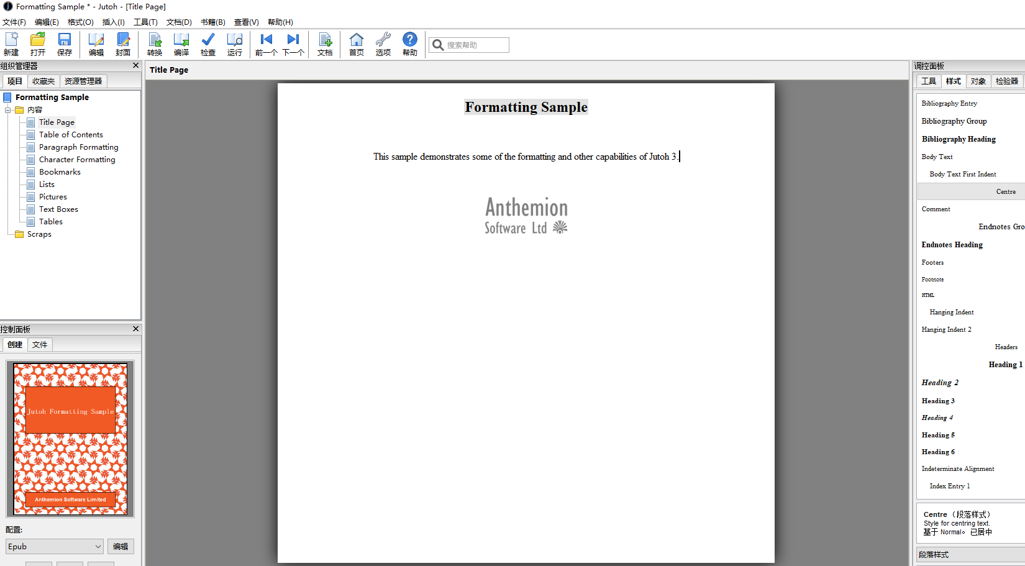Go to next document with 下一个 arrow
The height and width of the screenshot is (566, 1025).
[293, 44]
